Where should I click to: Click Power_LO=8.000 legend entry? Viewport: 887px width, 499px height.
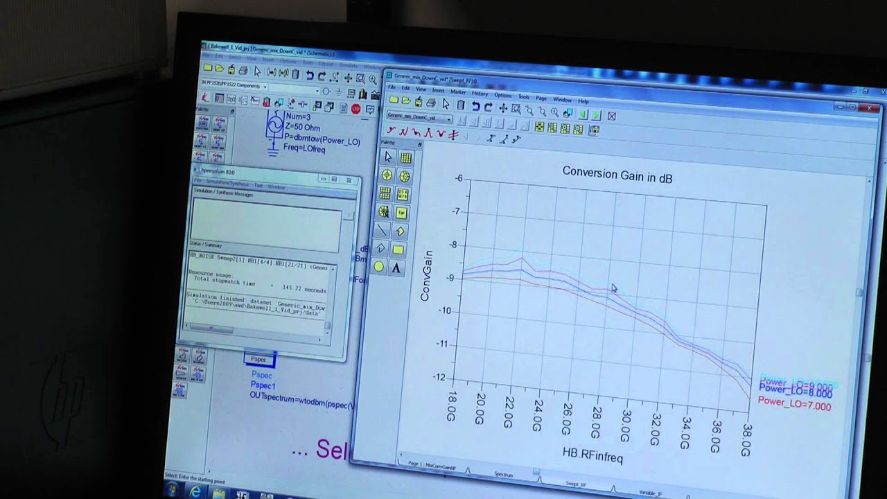click(x=796, y=392)
